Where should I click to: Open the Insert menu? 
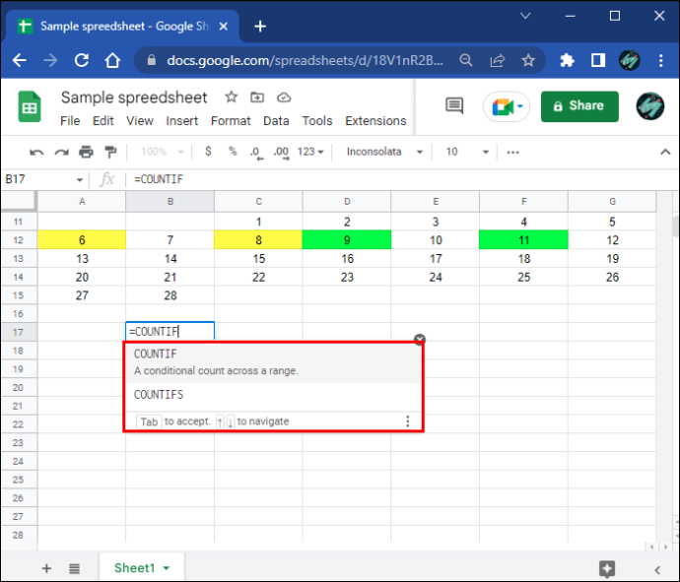pyautogui.click(x=181, y=120)
